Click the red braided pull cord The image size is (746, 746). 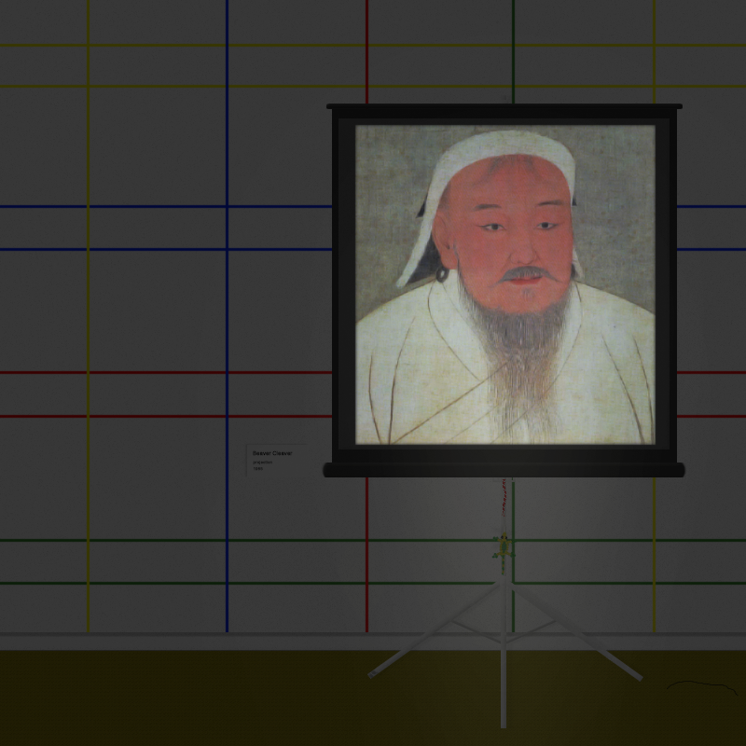click(504, 498)
